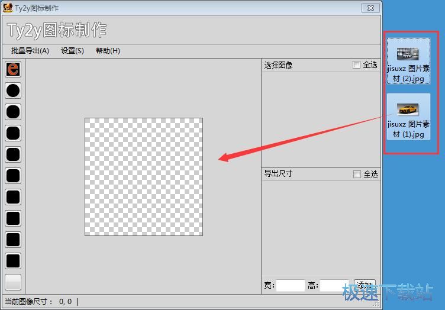Select desktop file jisuxz 图片素材 (2).jpg
This screenshot has height=310, width=445.
pyautogui.click(x=408, y=61)
